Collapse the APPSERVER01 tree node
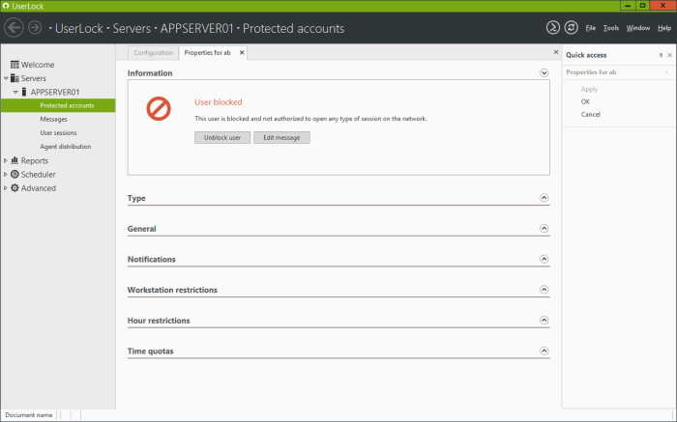The image size is (677, 422). click(15, 92)
